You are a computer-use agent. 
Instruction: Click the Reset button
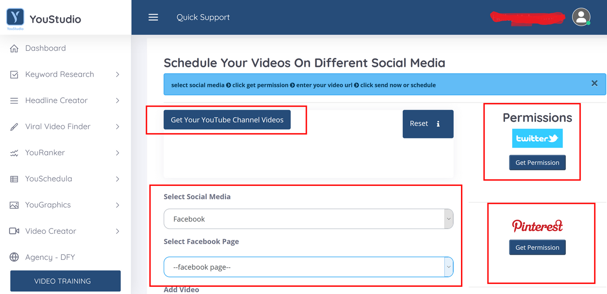tap(428, 124)
